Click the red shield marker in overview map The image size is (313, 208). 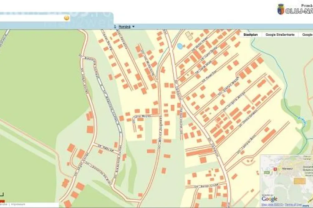(275, 169)
